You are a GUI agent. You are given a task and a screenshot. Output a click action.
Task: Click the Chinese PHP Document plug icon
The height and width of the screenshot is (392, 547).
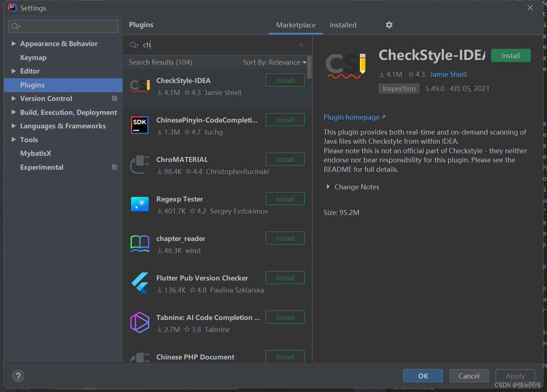point(140,357)
